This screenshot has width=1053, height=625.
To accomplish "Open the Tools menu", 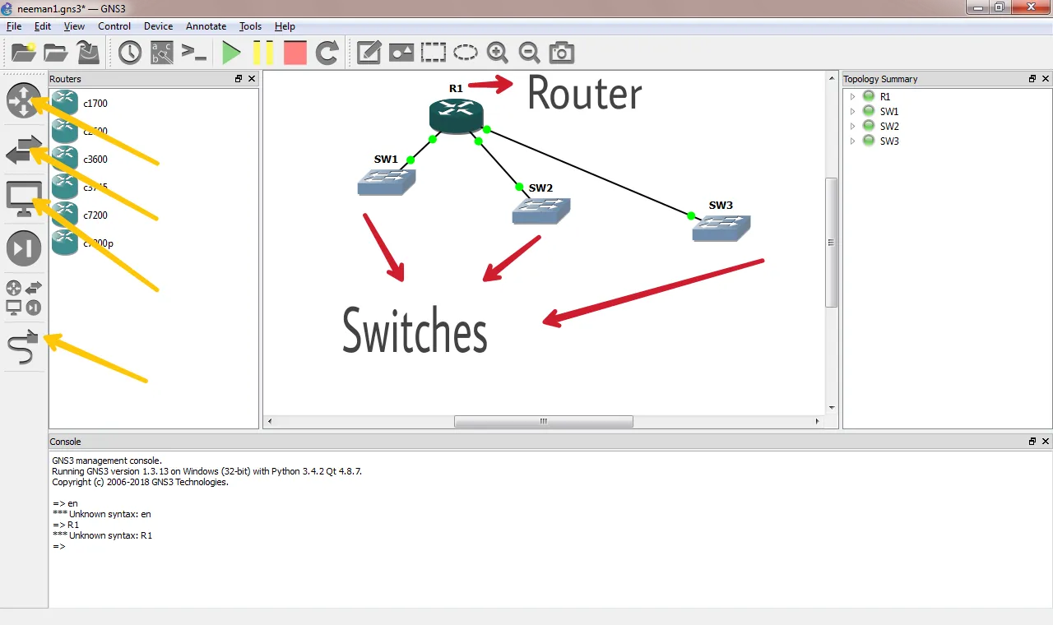I will pyautogui.click(x=250, y=26).
